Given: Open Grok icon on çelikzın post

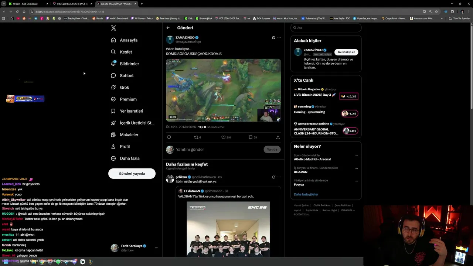Looking at the screenshot, I should (273, 177).
